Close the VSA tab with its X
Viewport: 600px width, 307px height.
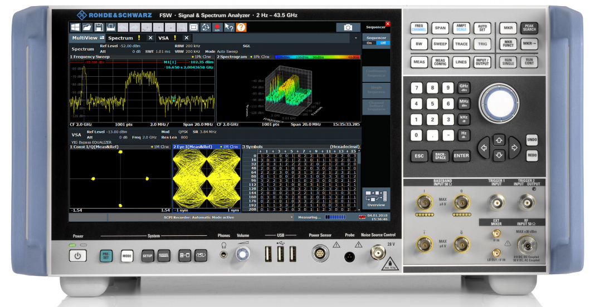(x=187, y=38)
